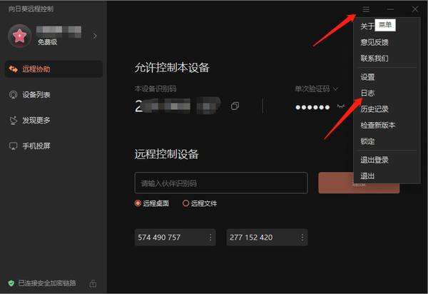Open the hamburger menu icon

point(366,9)
